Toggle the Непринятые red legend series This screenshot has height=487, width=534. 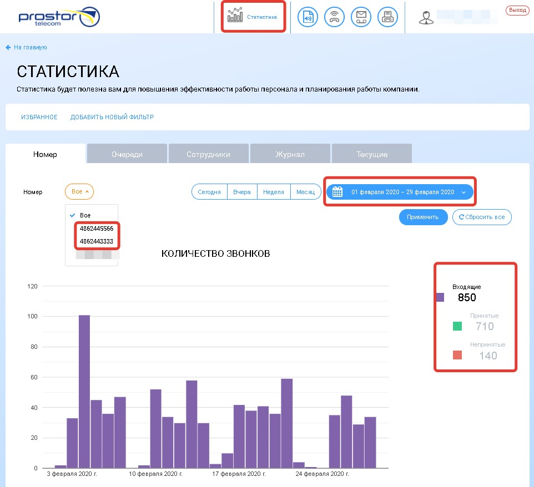pyautogui.click(x=457, y=356)
